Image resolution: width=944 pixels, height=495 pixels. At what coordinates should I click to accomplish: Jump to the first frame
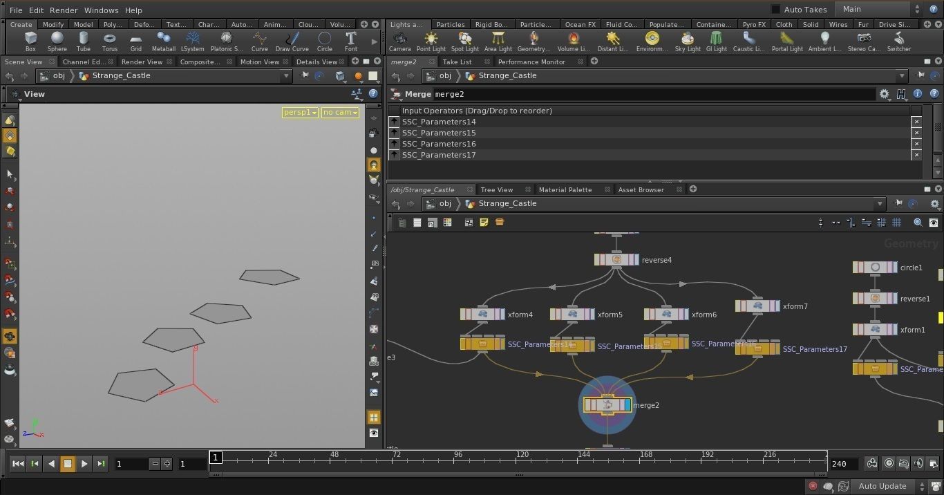pyautogui.click(x=18, y=464)
